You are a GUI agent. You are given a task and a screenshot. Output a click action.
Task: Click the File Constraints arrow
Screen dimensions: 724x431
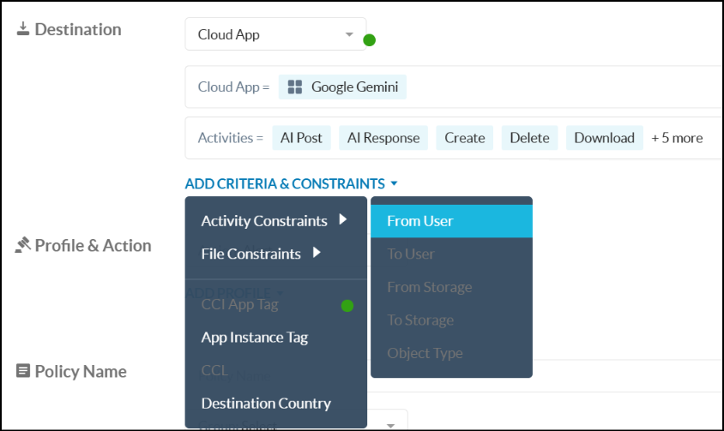click(317, 253)
